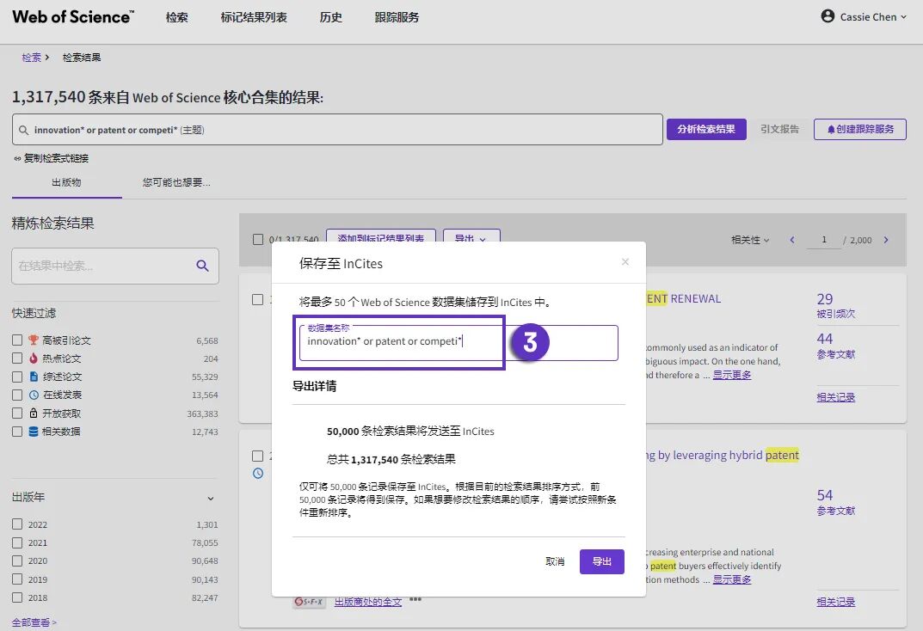Open the 导出 export dropdown in toolbar

[471, 236]
